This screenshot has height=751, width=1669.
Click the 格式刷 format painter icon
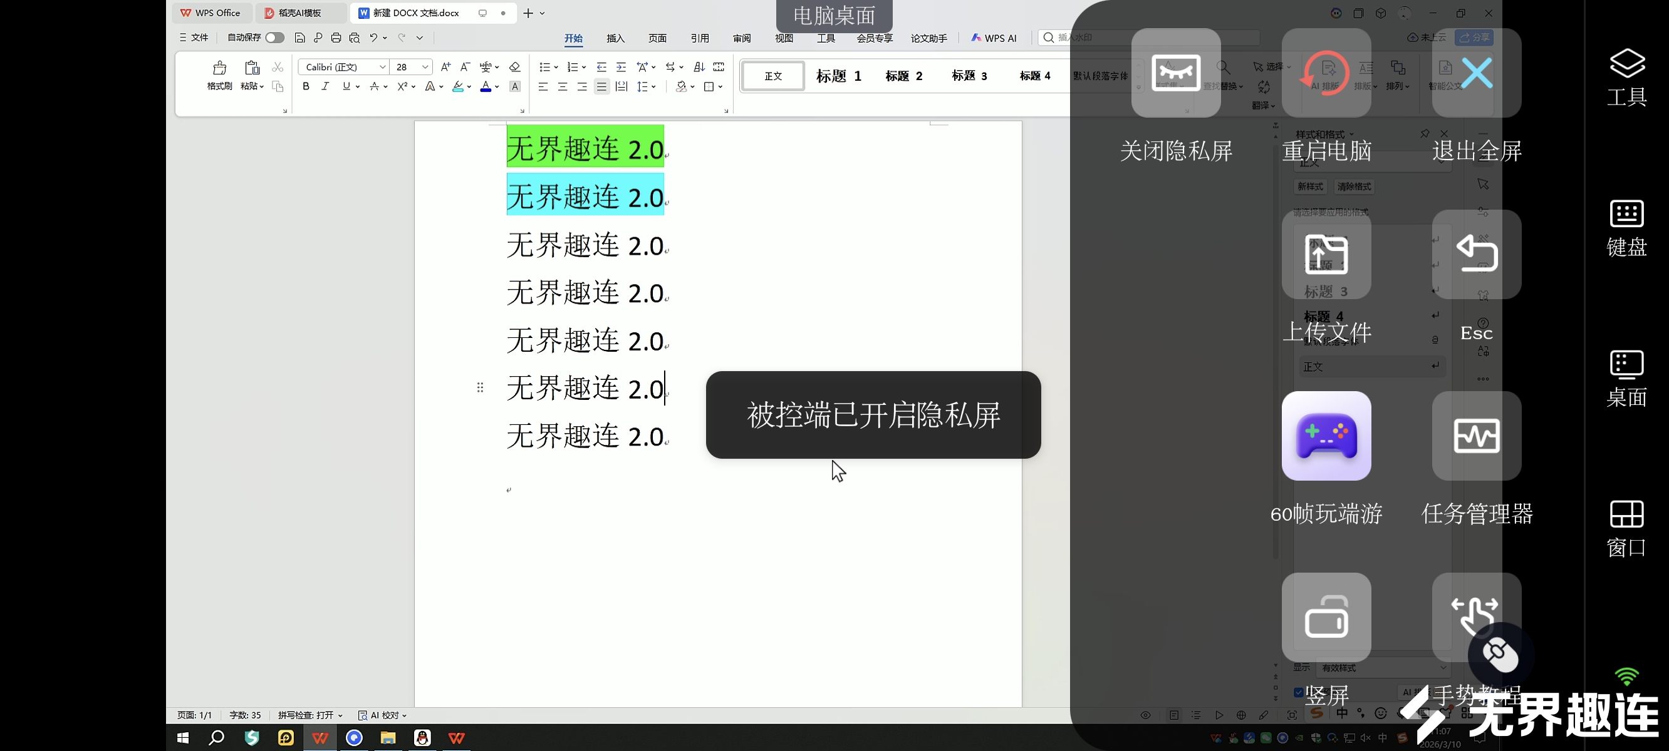(x=219, y=68)
